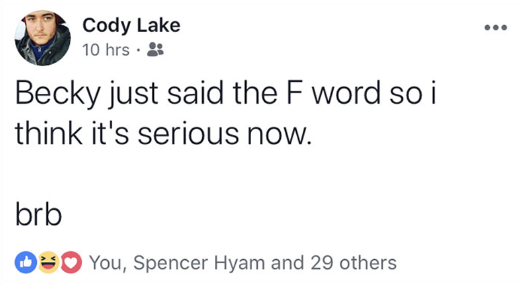Screen dimensions: 520x285
Task: Click the yellow Haha laughing reaction icon
Action: [48, 262]
